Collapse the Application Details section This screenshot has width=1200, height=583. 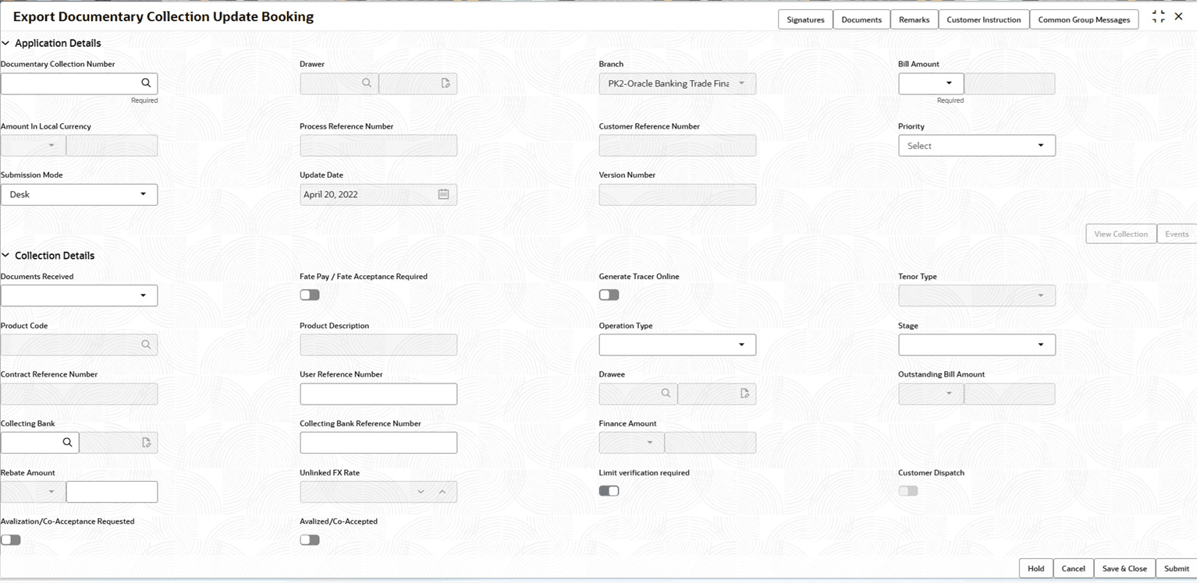[x=5, y=44]
